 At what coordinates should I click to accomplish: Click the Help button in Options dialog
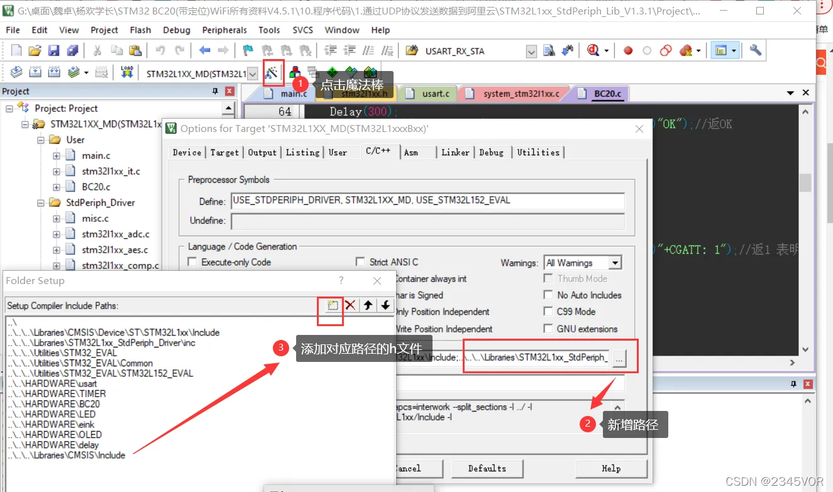[611, 468]
